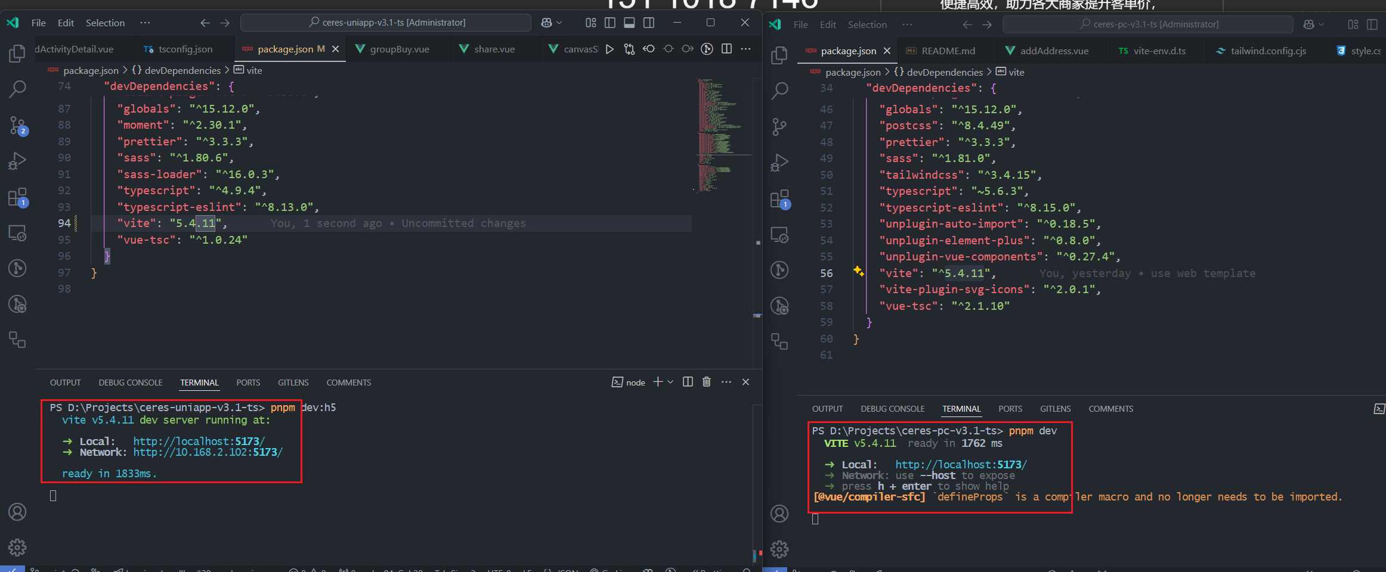Viewport: 1386px width, 572px height.
Task: Open terminal launch profile dropdown arrow
Action: (670, 382)
